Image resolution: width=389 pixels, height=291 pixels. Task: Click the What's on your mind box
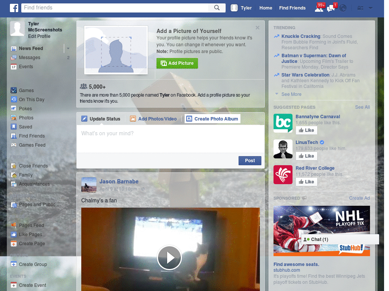171,139
